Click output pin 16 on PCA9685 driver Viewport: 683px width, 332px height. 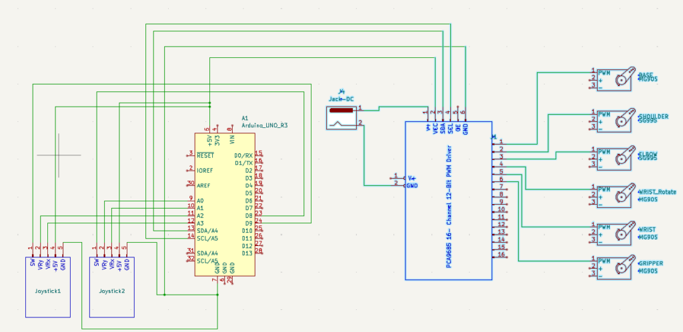click(x=500, y=255)
